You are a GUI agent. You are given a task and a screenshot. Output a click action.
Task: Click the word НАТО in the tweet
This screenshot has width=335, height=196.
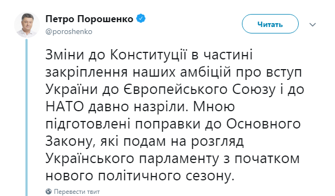pyautogui.click(x=64, y=106)
